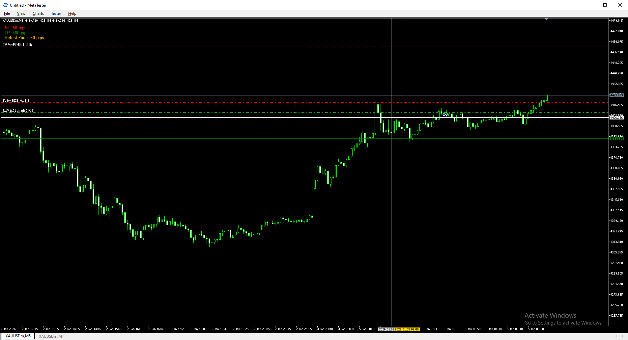Click the green 4391.224 price level label
This screenshot has height=340, width=628.
coord(616,139)
